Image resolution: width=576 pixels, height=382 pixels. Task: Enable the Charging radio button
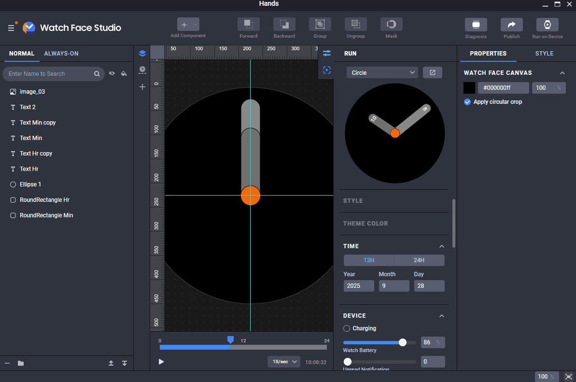coord(346,328)
